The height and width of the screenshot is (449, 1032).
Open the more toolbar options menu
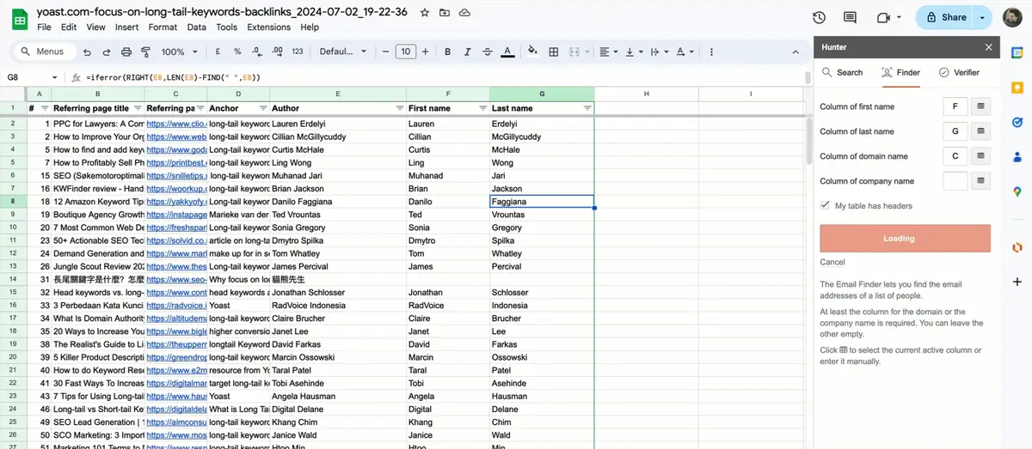tap(710, 52)
